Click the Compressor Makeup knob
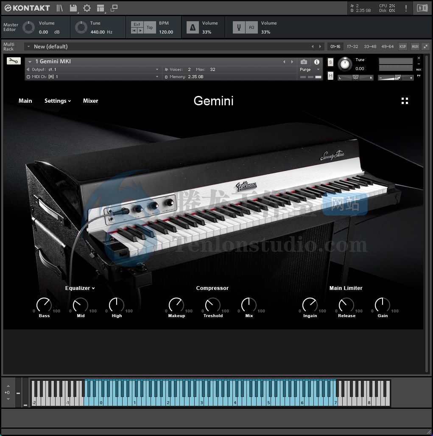 176,305
